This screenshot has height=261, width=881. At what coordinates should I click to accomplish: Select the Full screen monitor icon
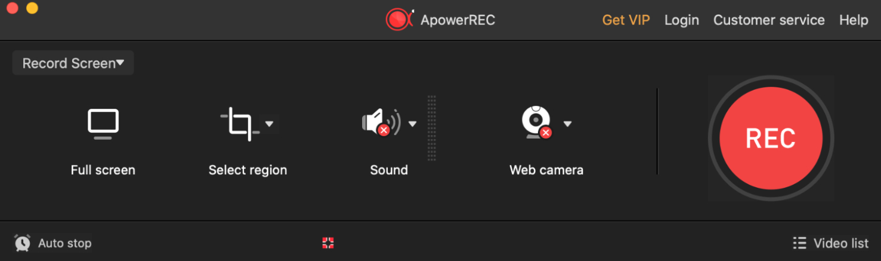click(x=103, y=124)
